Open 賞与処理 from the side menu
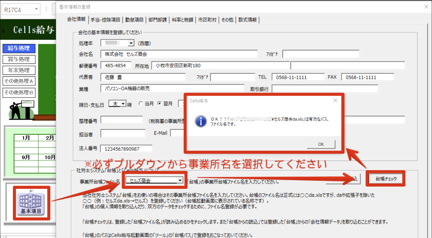The width and height of the screenshot is (432, 238). (x=19, y=59)
